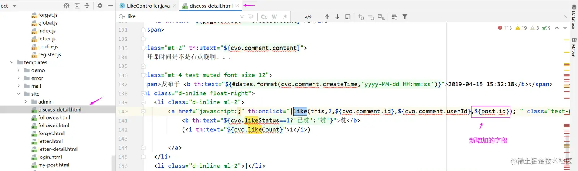Select letter-detail.html in project tree
578x171 pixels.
tap(58, 149)
